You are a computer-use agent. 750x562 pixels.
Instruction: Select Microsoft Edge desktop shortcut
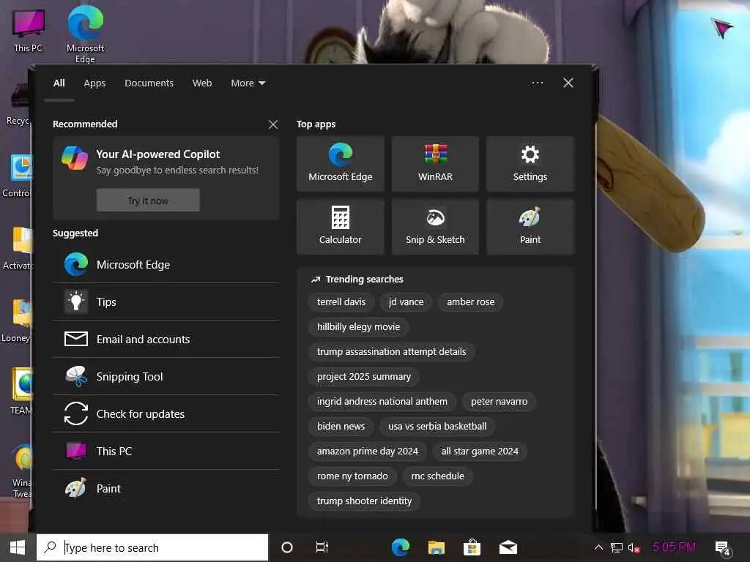pos(85,34)
